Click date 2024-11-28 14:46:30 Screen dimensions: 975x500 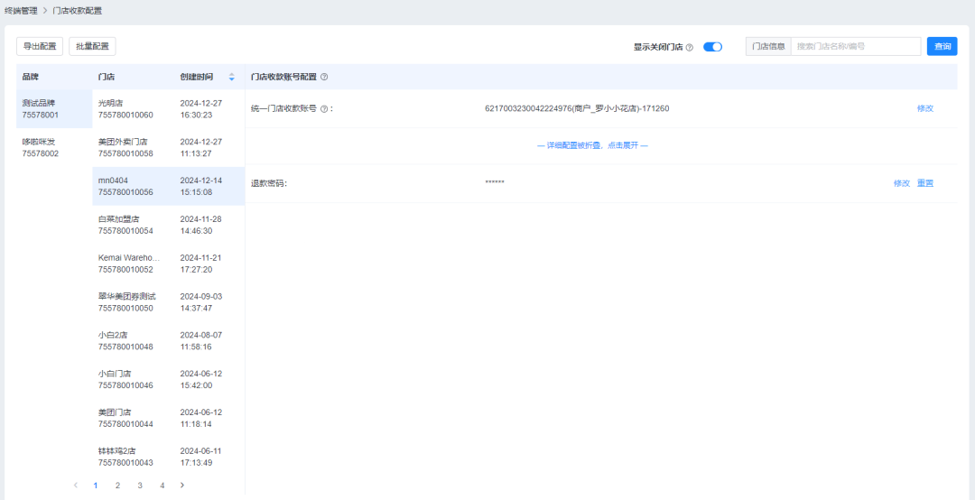[x=200, y=225]
